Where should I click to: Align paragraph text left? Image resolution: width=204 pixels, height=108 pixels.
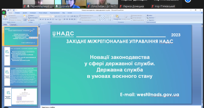(65, 19)
